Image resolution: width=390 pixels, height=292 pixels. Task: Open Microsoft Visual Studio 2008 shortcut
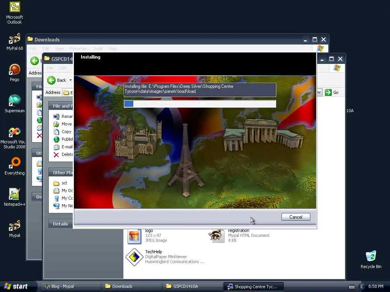click(x=13, y=138)
